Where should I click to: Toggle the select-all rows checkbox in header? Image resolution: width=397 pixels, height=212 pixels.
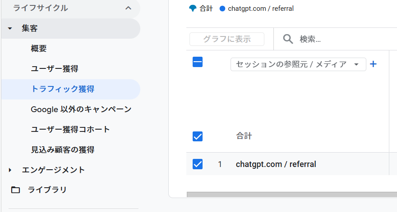coord(198,62)
